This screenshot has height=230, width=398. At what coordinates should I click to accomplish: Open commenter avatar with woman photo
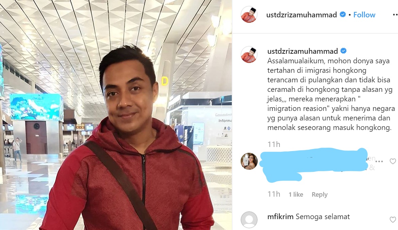[x=249, y=161]
